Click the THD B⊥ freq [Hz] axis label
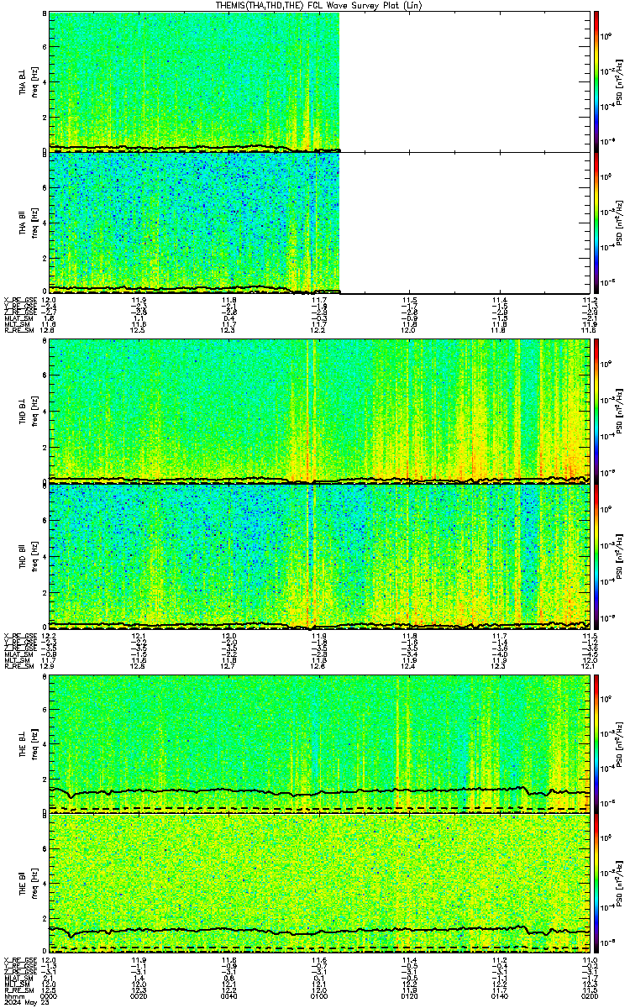This screenshot has width=630, height=1008. click(x=35, y=410)
